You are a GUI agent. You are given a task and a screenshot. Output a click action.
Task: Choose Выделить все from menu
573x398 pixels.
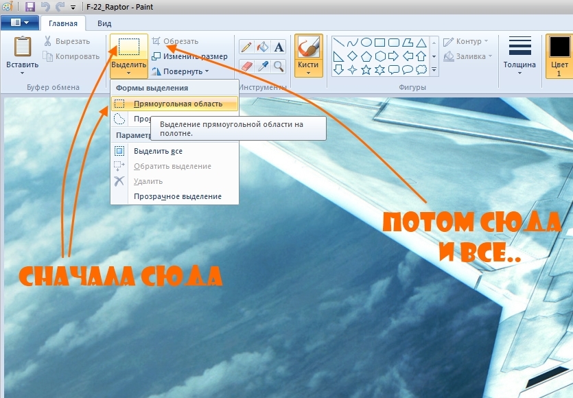point(174,151)
